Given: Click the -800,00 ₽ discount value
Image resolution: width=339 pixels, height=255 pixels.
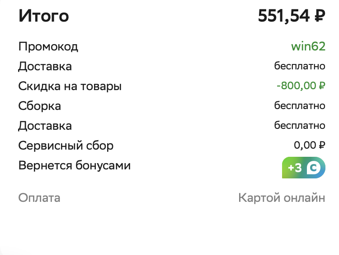Looking at the screenshot, I should tap(301, 86).
